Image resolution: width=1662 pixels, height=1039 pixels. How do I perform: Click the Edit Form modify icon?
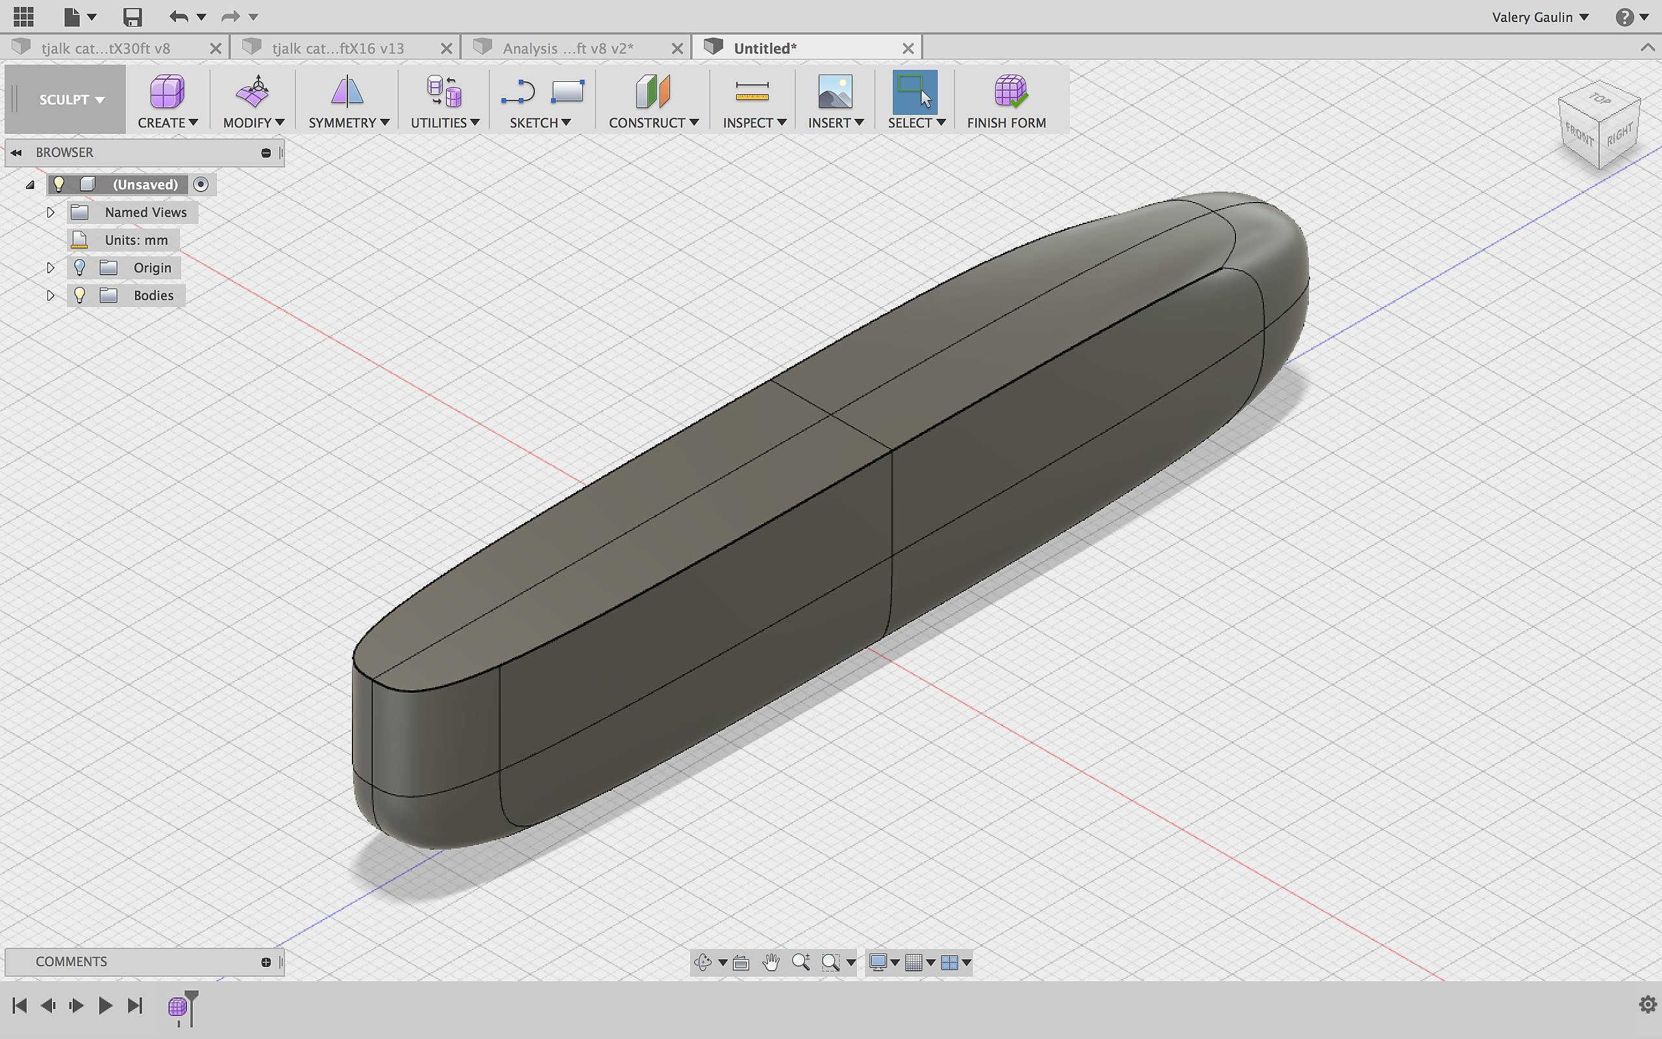[x=253, y=92]
